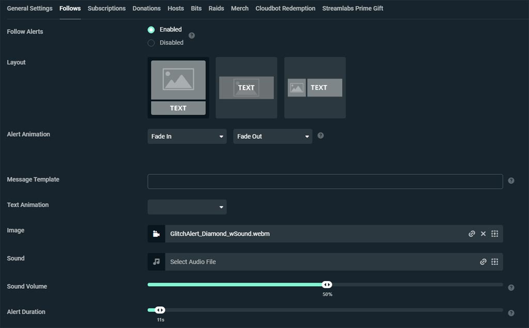Screen dimensions: 529x328
Task: Open the Cloudbot Redemption tab
Action: 285,8
